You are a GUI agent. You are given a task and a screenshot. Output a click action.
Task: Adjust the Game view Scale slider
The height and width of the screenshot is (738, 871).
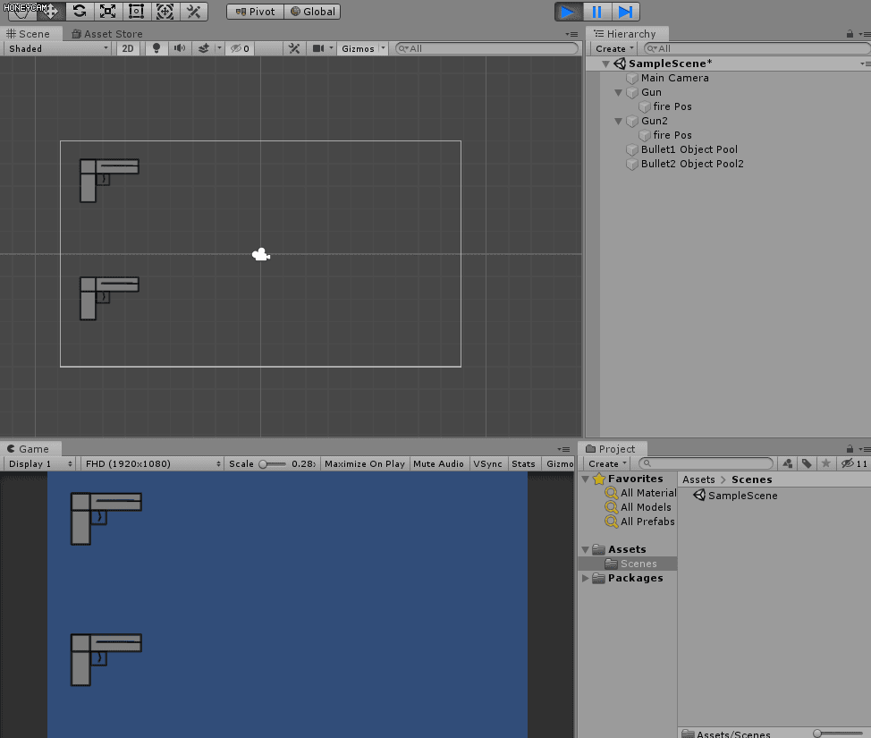pos(272,463)
